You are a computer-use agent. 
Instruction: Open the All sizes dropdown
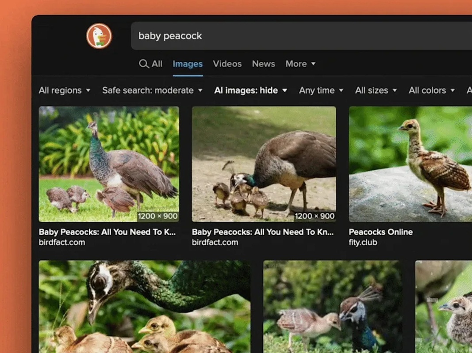(x=376, y=90)
